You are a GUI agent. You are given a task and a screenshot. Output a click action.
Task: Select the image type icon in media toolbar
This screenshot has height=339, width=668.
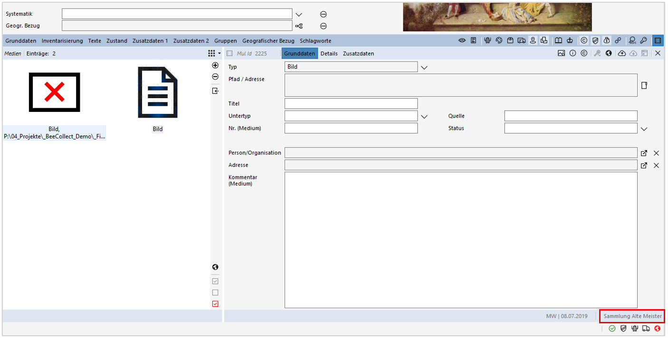tap(562, 54)
